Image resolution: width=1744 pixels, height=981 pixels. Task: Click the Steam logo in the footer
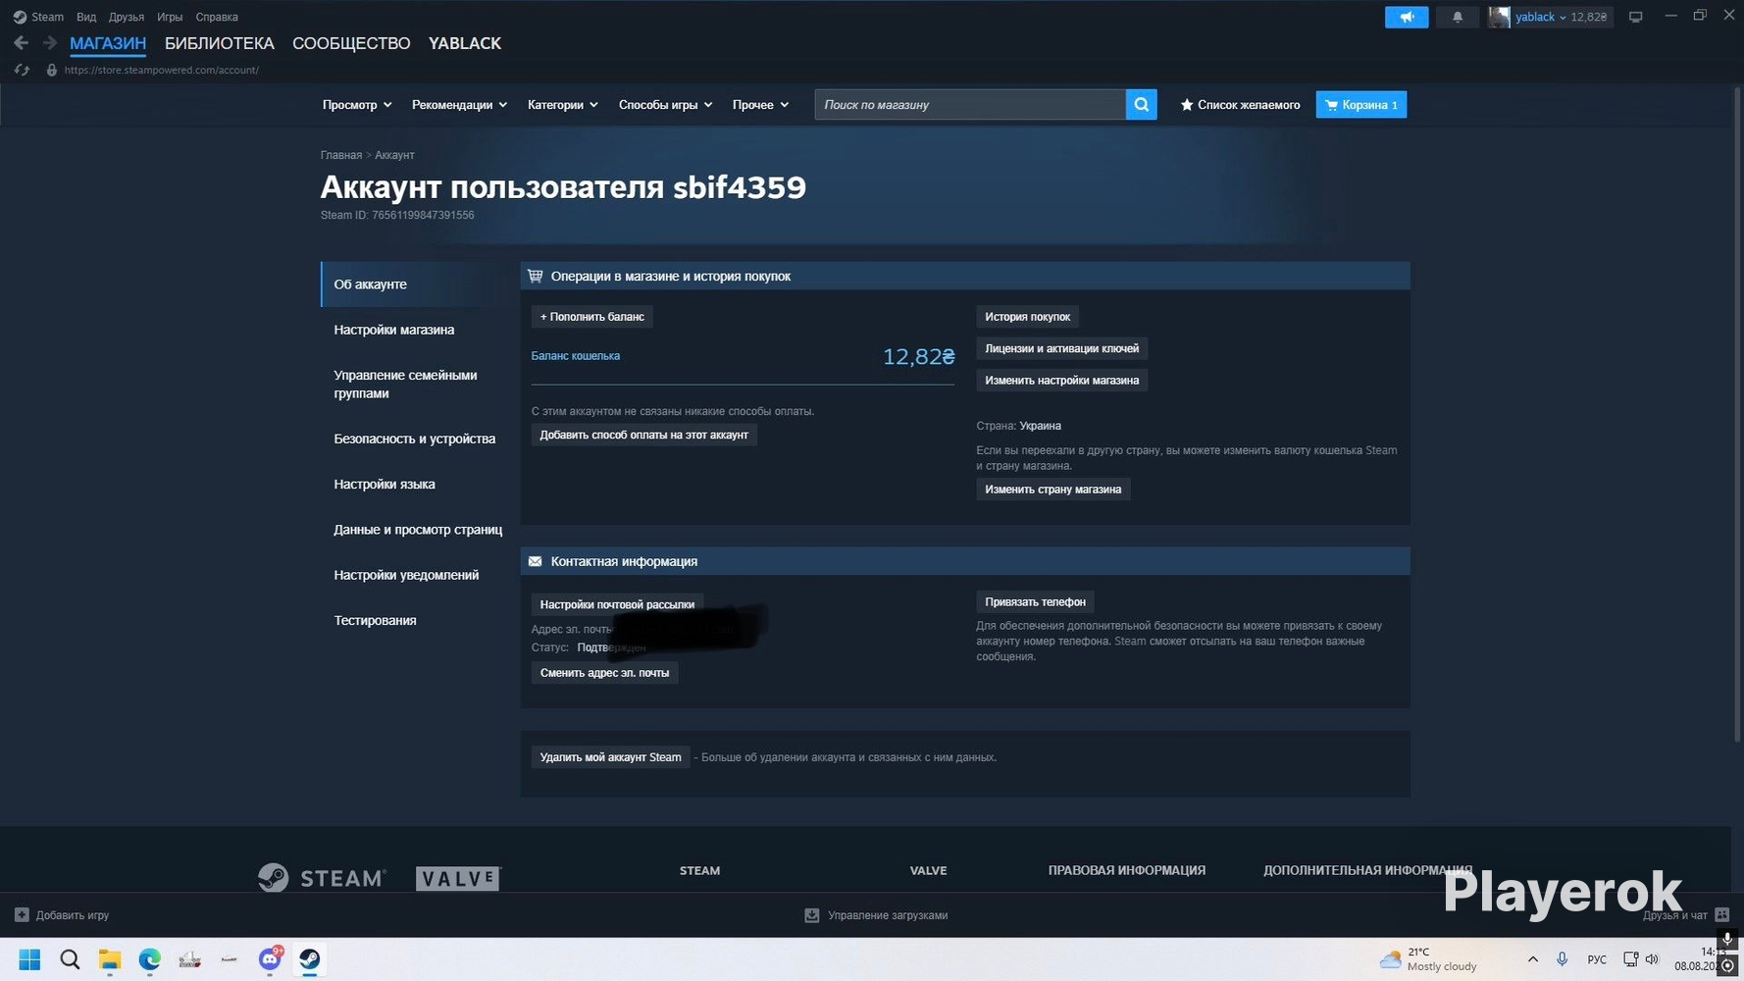(x=322, y=877)
